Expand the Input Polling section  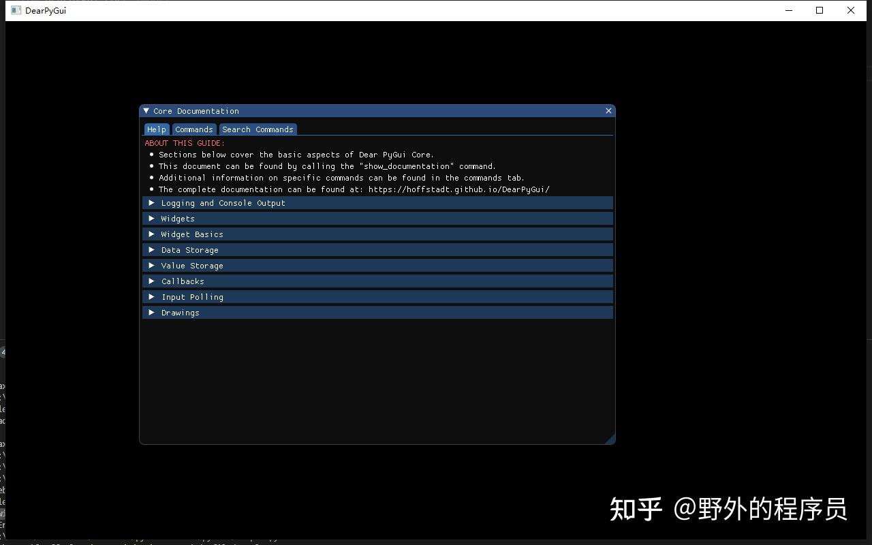pyautogui.click(x=192, y=296)
